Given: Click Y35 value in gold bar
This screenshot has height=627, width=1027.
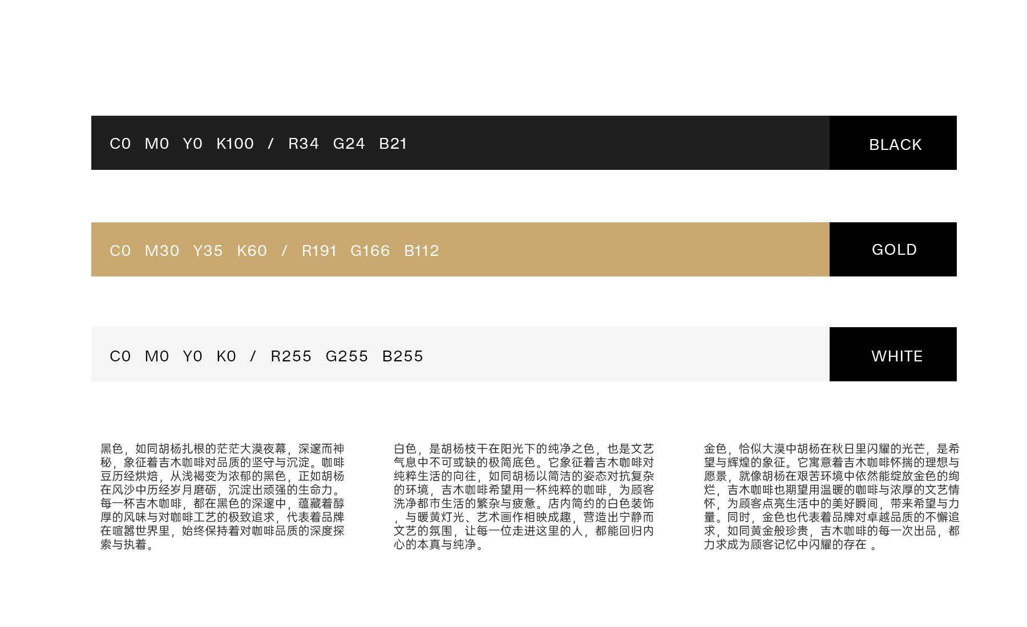Looking at the screenshot, I should [x=208, y=251].
